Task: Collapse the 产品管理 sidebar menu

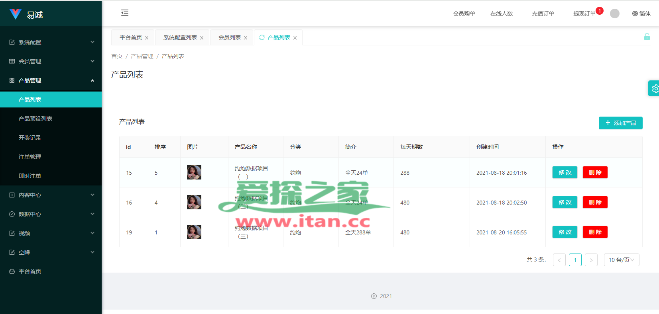Action: click(51, 80)
